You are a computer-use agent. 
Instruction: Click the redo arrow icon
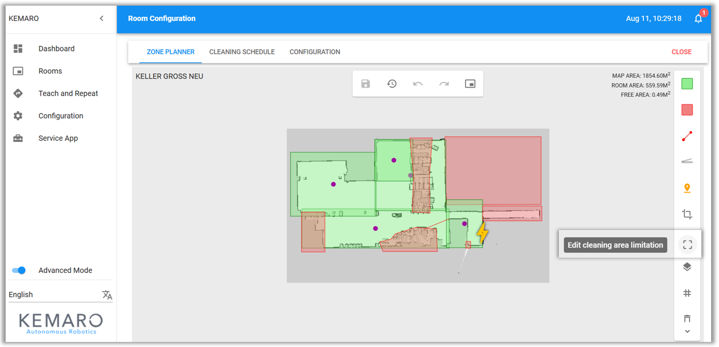coord(444,84)
